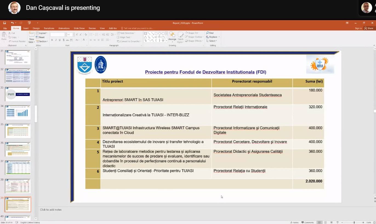Toggle underline formatting
This screenshot has height=224, width=376.
(x=59, y=40)
